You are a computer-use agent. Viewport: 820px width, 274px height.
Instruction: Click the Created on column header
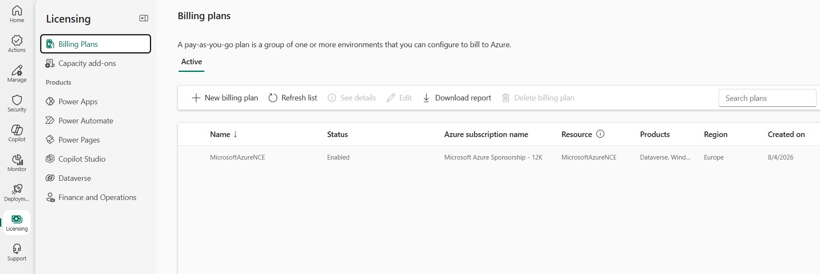(x=786, y=134)
